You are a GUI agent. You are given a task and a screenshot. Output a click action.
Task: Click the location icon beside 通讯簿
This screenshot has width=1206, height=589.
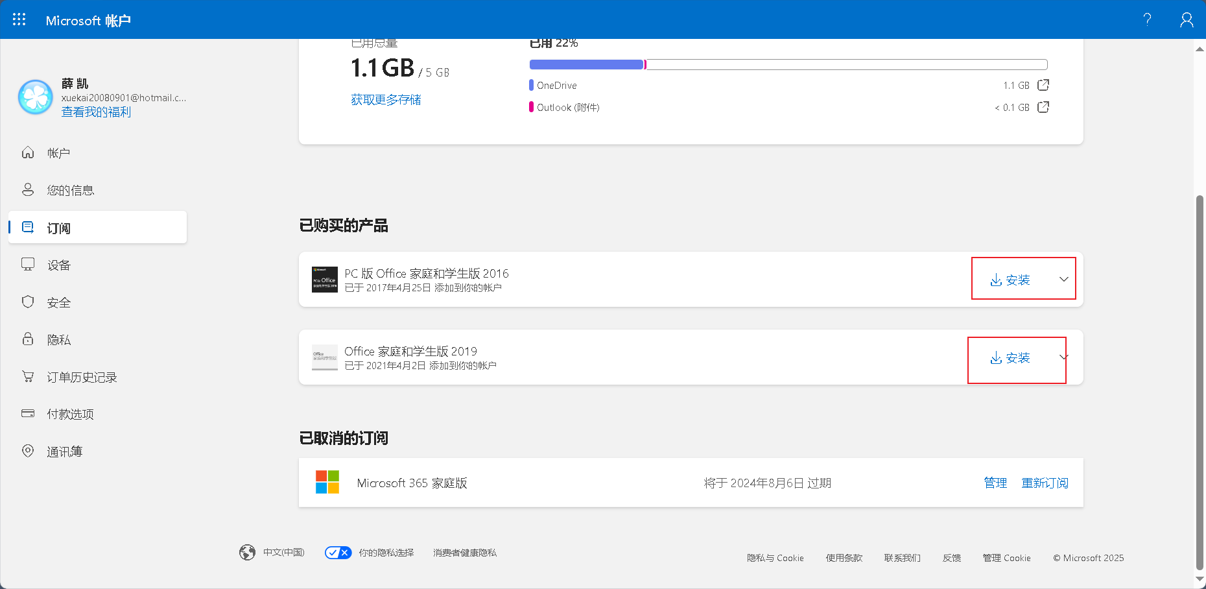click(28, 450)
